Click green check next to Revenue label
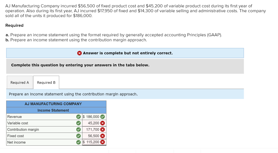The height and width of the screenshot is (153, 278). pos(78,117)
